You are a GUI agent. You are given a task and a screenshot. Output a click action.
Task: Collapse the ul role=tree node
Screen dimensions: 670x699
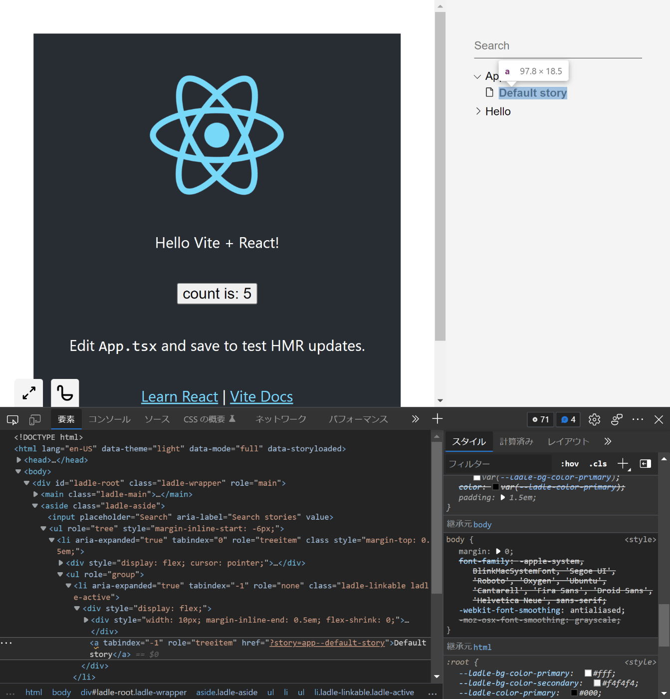(x=43, y=528)
